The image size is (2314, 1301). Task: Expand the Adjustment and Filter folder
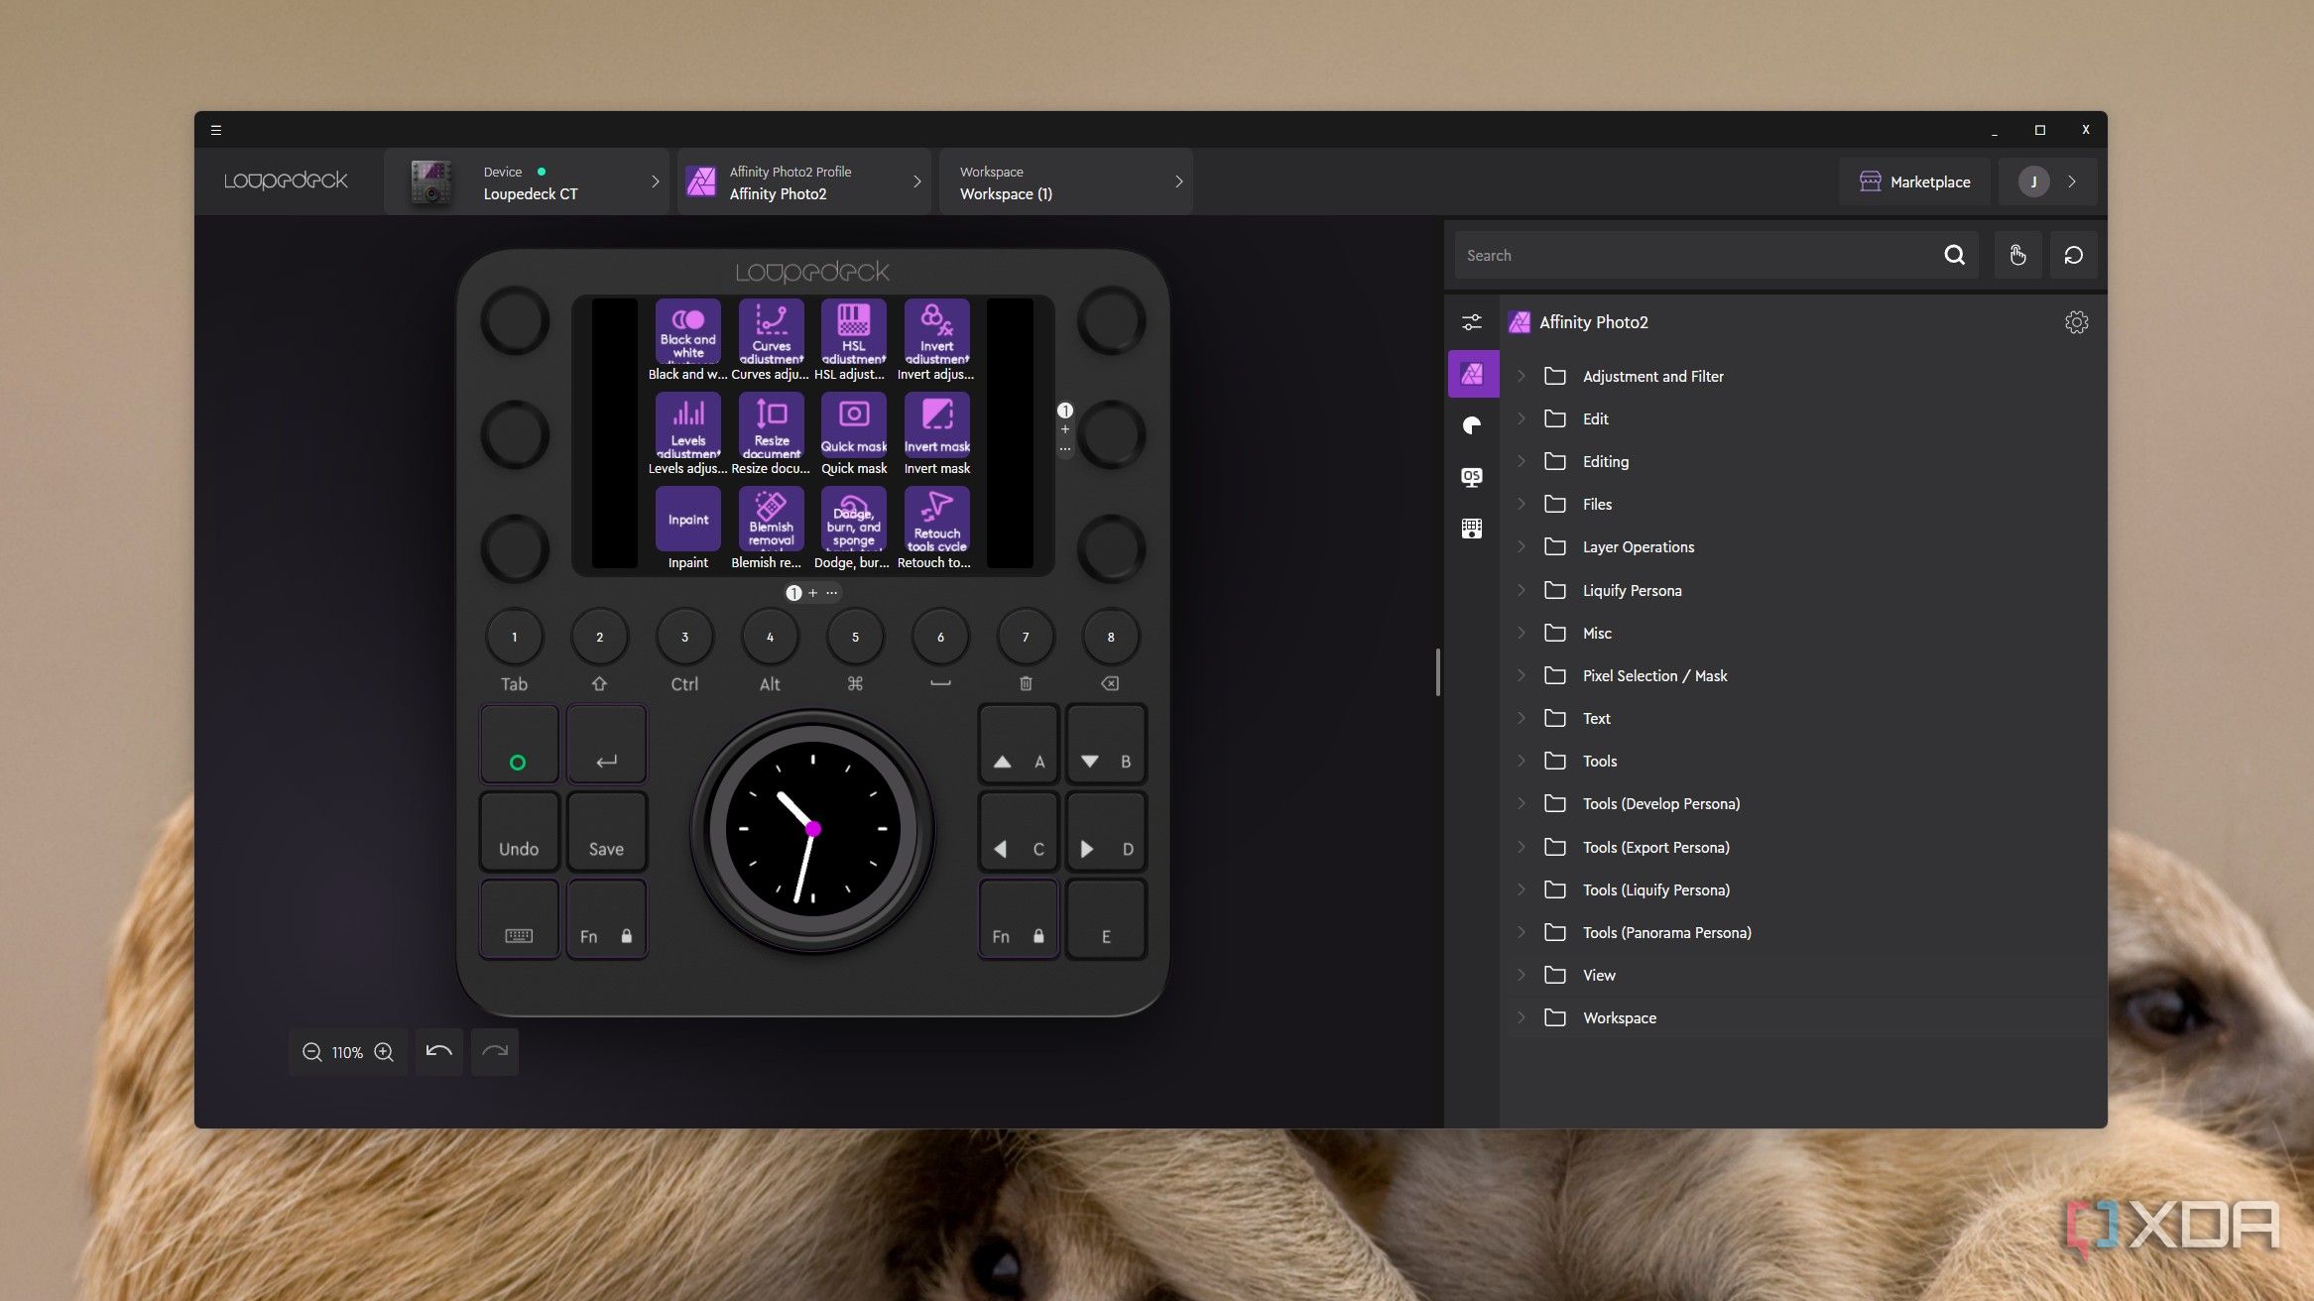pyautogui.click(x=1522, y=376)
